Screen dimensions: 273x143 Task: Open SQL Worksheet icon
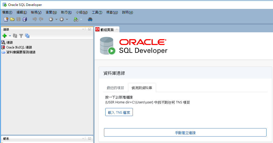pyautogui.click(x=76, y=19)
